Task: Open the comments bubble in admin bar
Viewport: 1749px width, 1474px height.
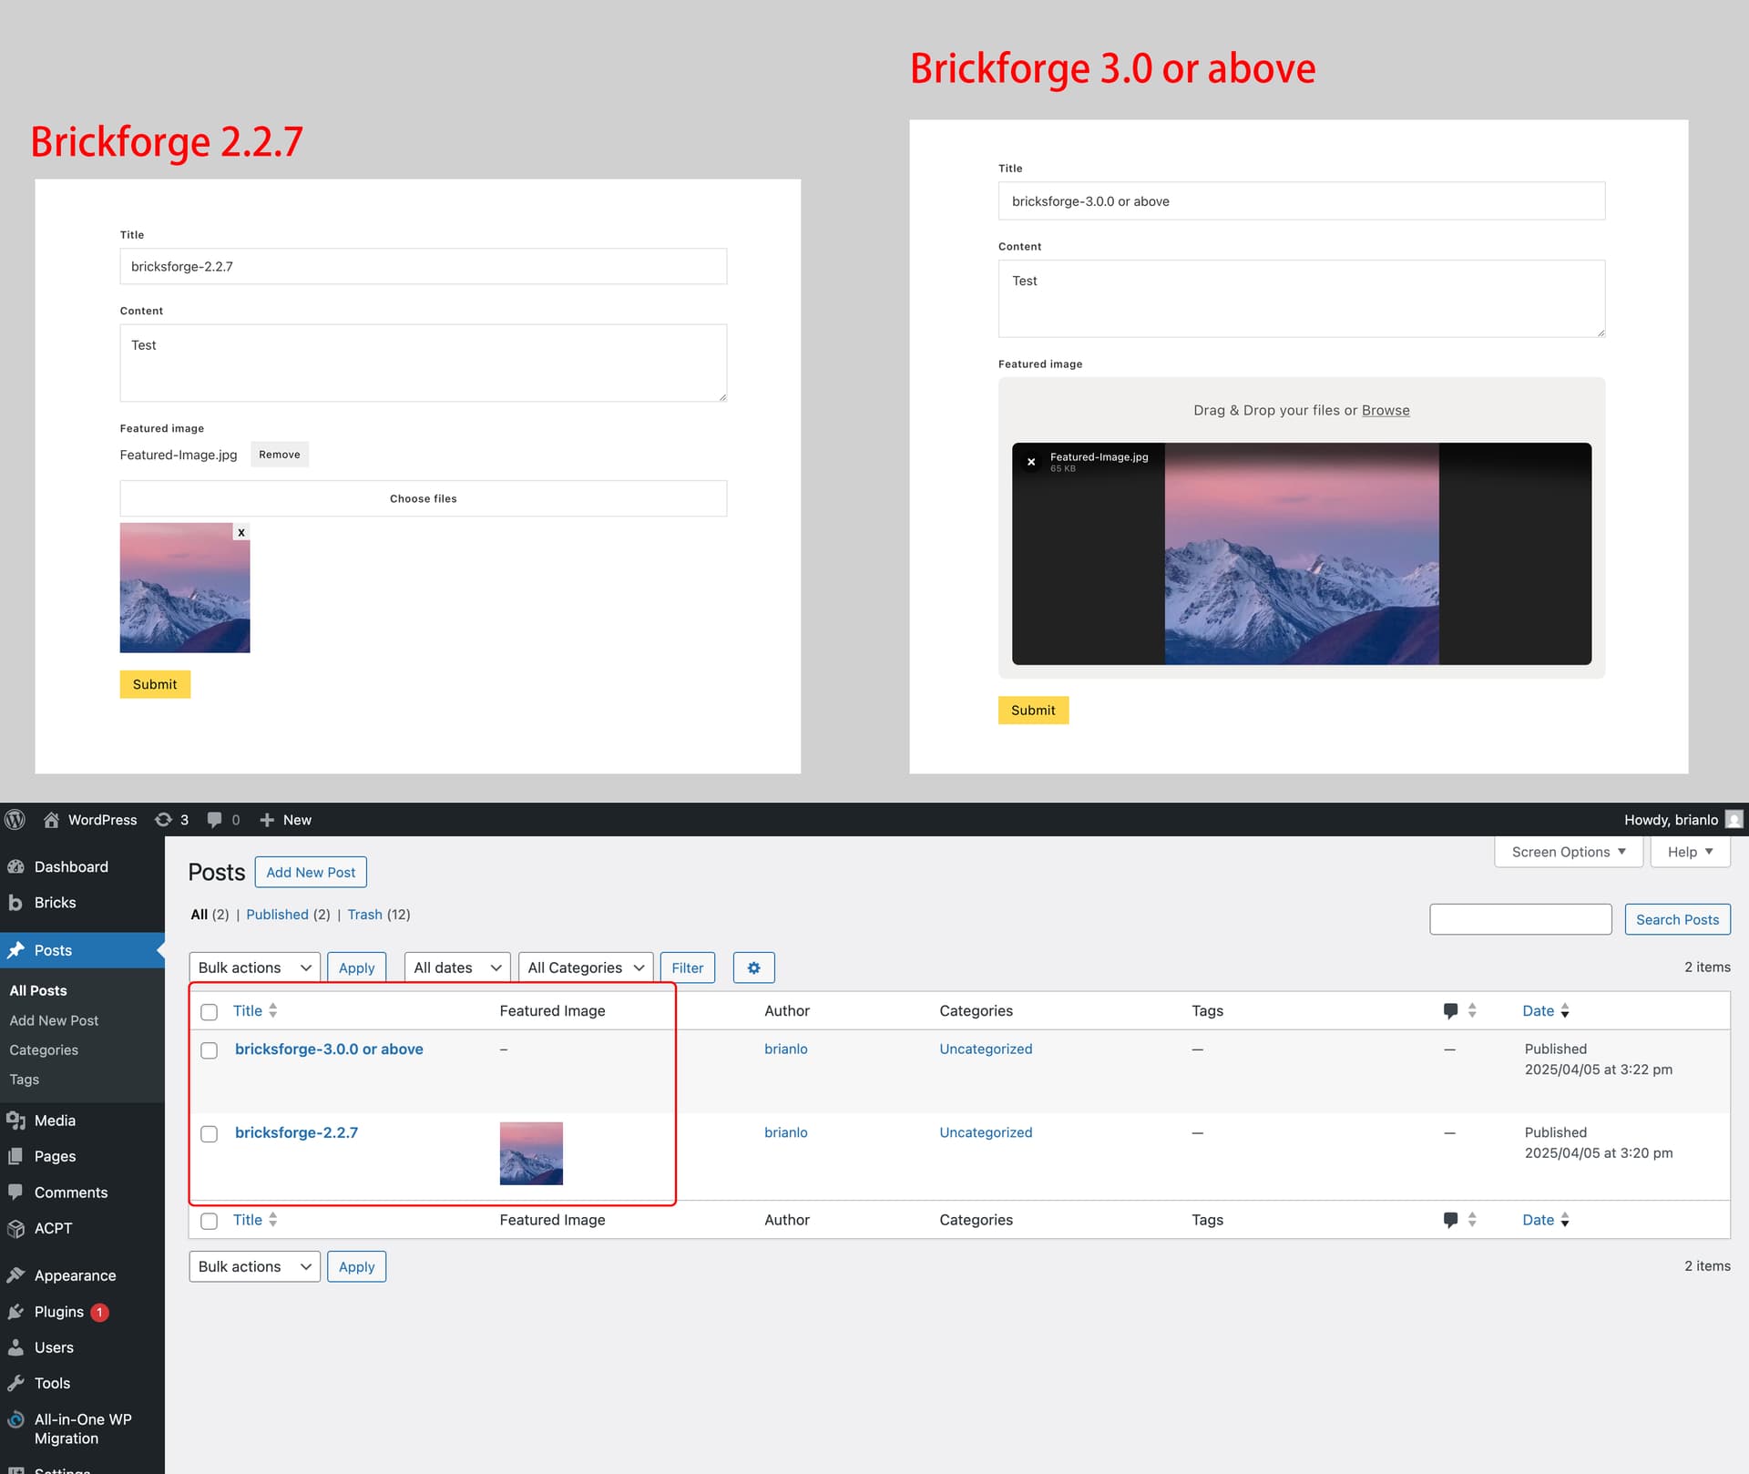Action: 215,820
